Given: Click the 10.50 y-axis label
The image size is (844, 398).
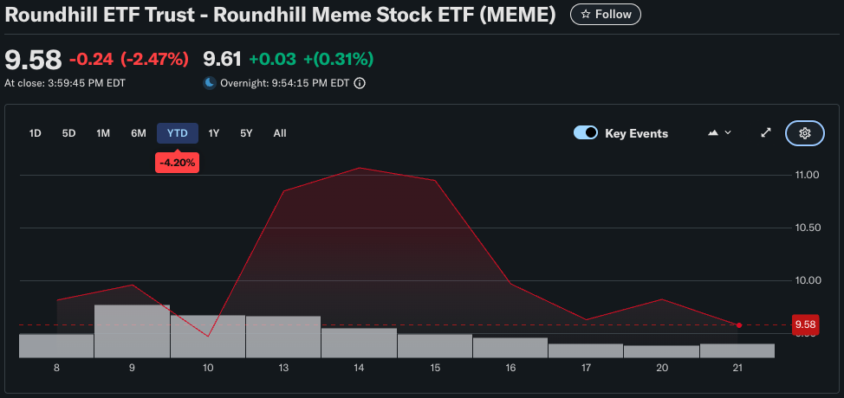Looking at the screenshot, I should [808, 228].
